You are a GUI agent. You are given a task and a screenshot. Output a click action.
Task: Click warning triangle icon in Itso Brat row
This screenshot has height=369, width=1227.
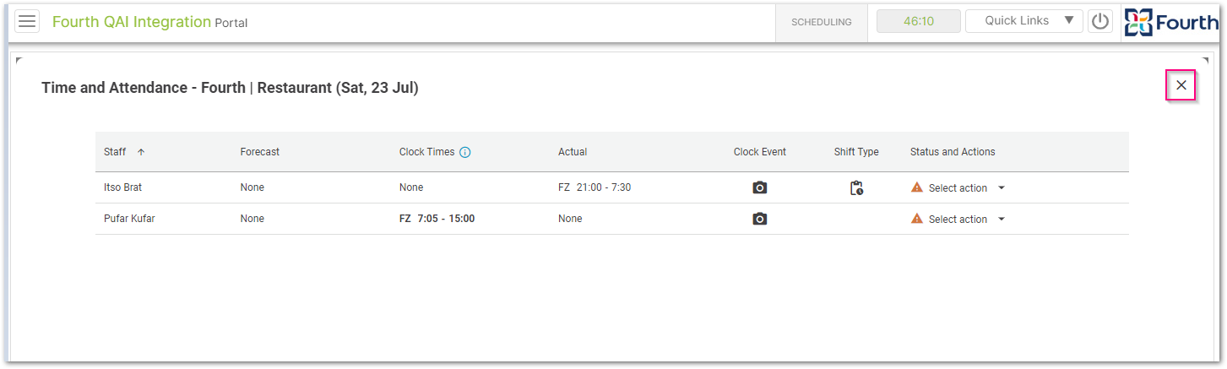(917, 187)
